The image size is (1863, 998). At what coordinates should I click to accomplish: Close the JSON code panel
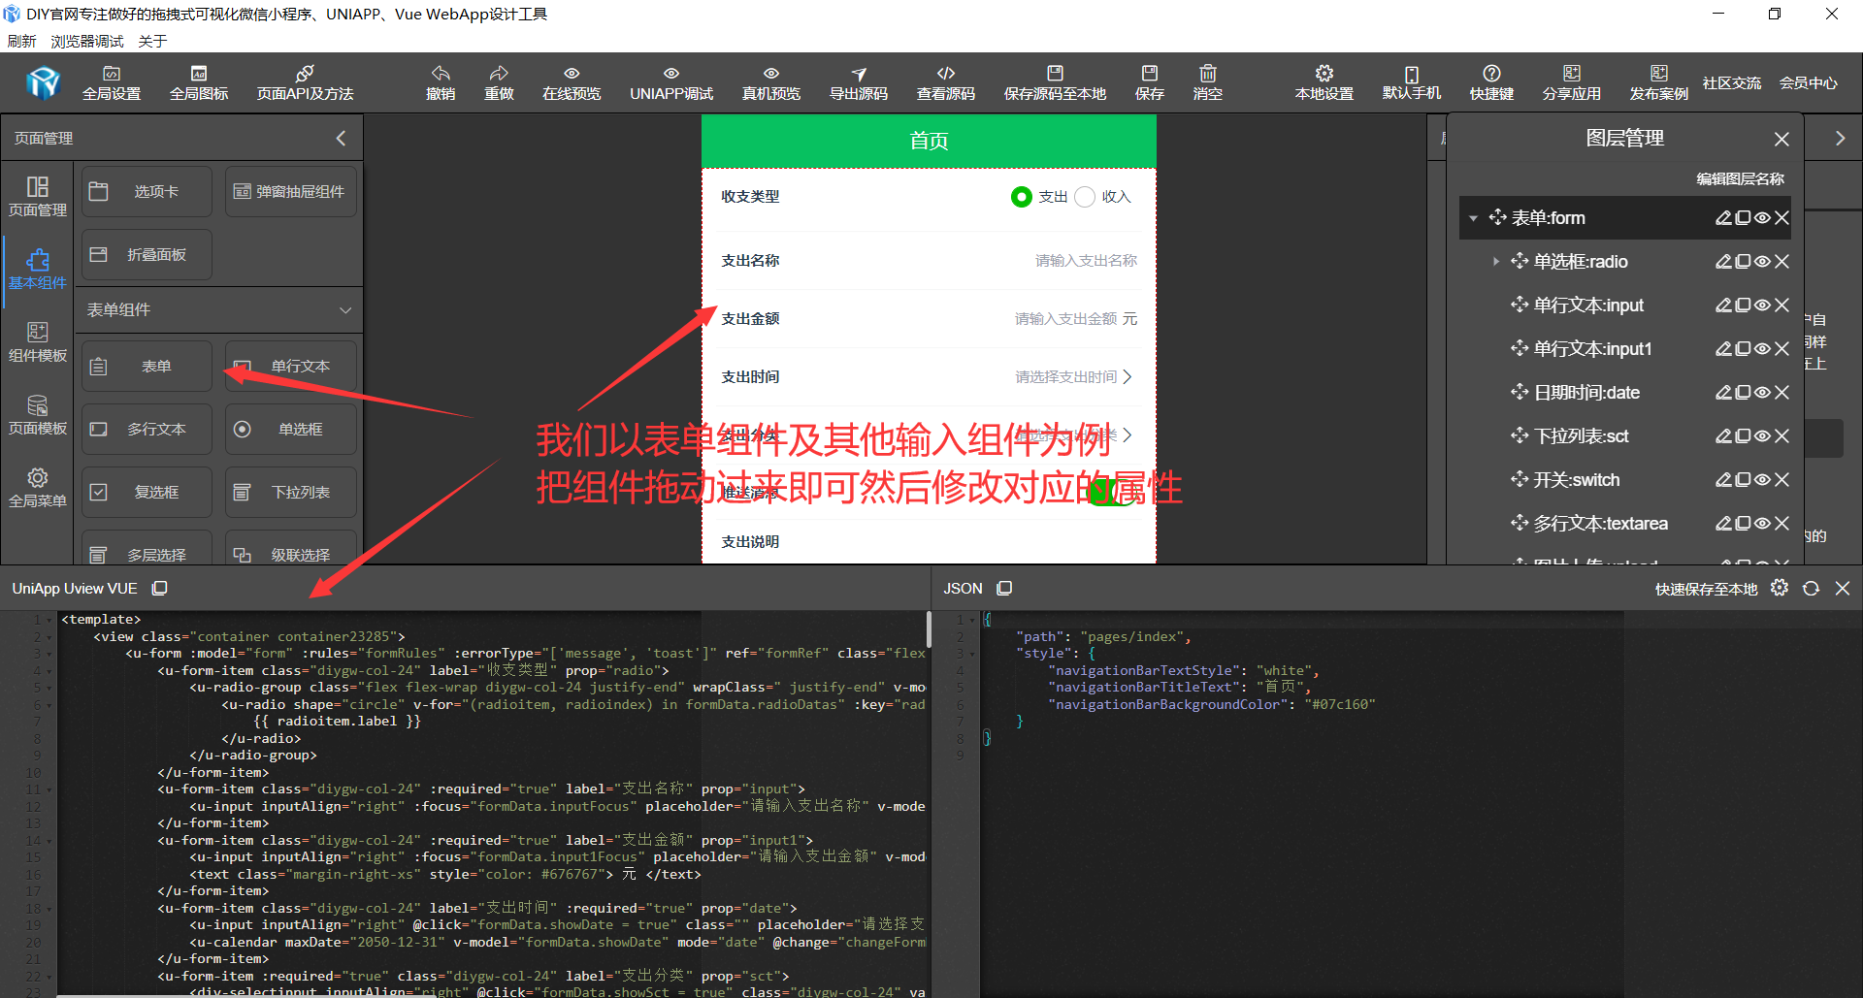click(x=1843, y=588)
